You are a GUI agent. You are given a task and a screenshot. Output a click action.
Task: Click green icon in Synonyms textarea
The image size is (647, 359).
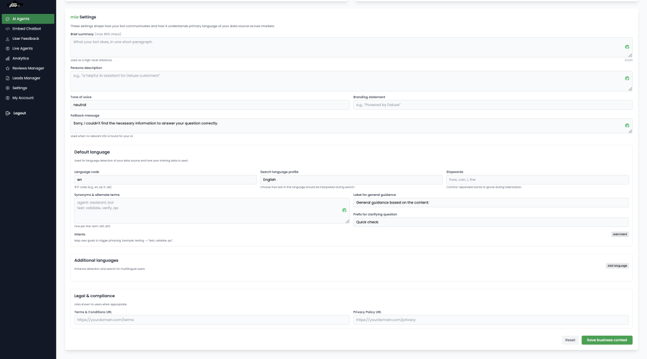[x=344, y=210]
